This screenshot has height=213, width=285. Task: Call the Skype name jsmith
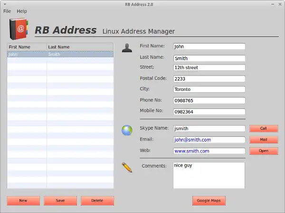264,128
